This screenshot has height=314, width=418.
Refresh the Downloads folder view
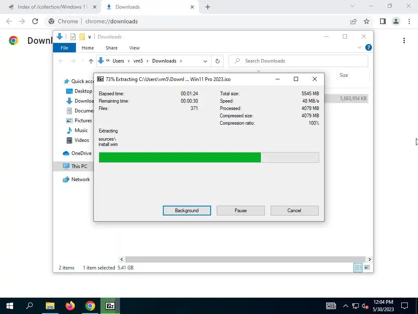click(218, 61)
